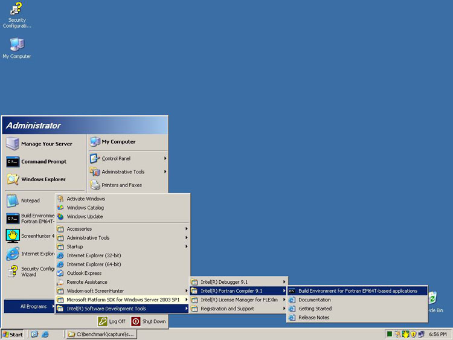The width and height of the screenshot is (453, 340).
Task: Click the Shut Down button
Action: pos(149,321)
